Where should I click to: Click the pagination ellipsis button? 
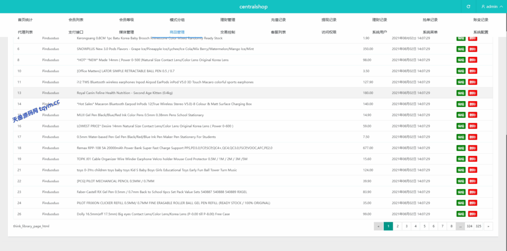point(460,226)
